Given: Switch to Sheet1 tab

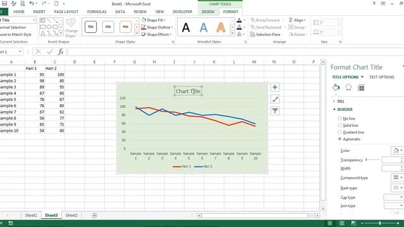Looking at the screenshot, I should 31,216.
